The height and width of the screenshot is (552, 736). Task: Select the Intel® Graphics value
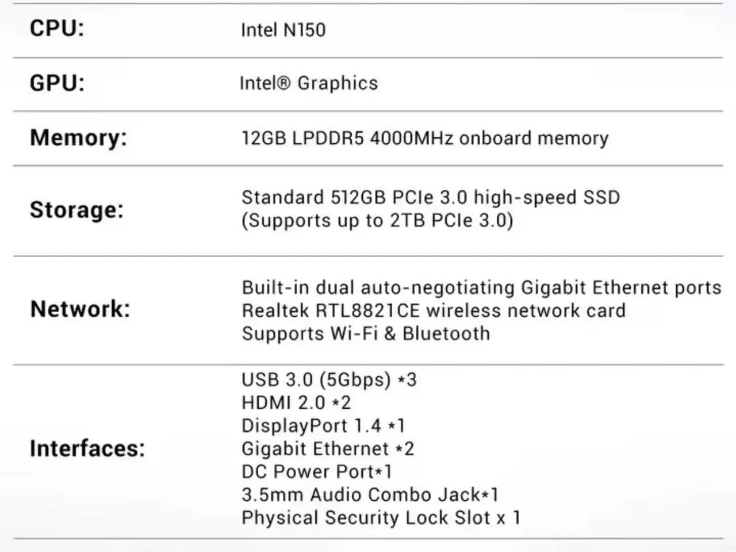pyautogui.click(x=309, y=83)
